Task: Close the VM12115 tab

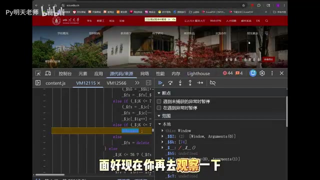Action: (98, 83)
